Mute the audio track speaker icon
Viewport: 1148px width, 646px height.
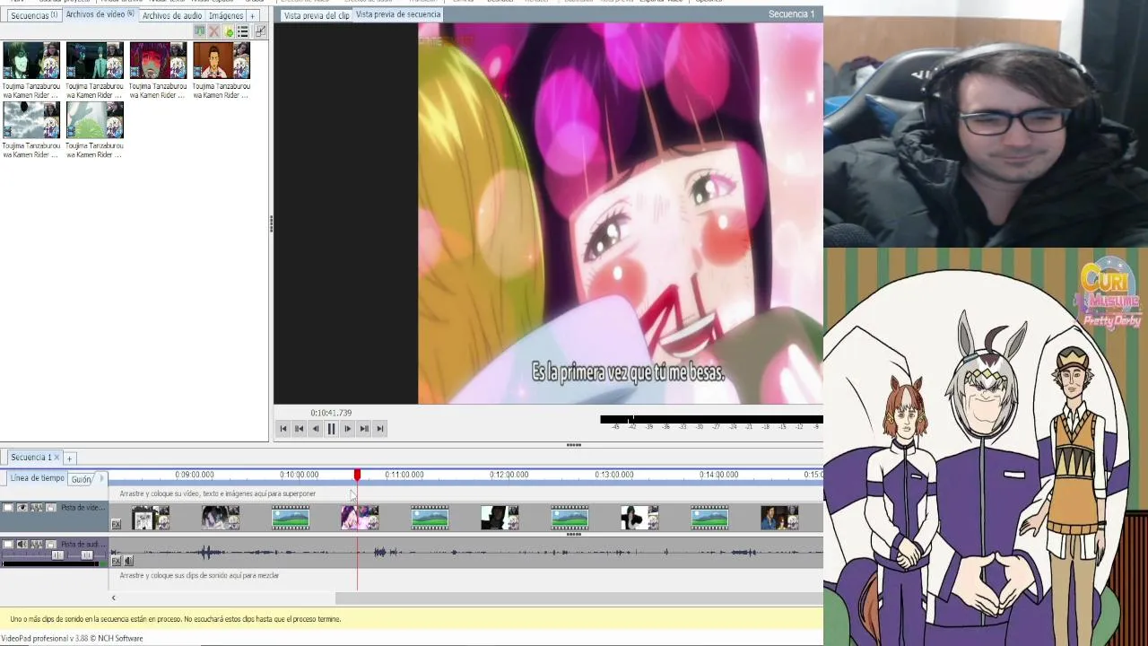tap(22, 545)
